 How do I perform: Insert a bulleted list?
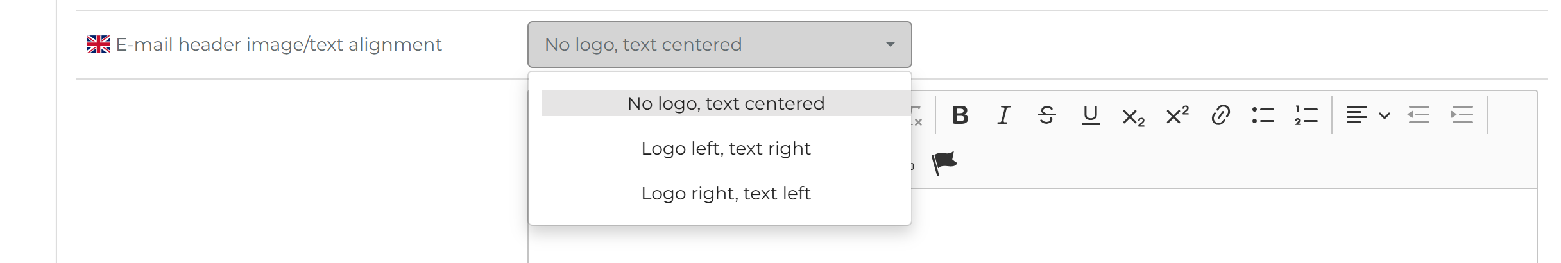(1263, 115)
